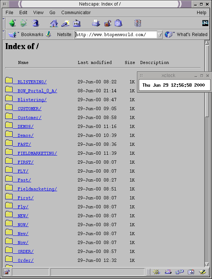The image size is (212, 279).
Task: Open the FIRST/ directory link
Action: pyautogui.click(x=26, y=162)
